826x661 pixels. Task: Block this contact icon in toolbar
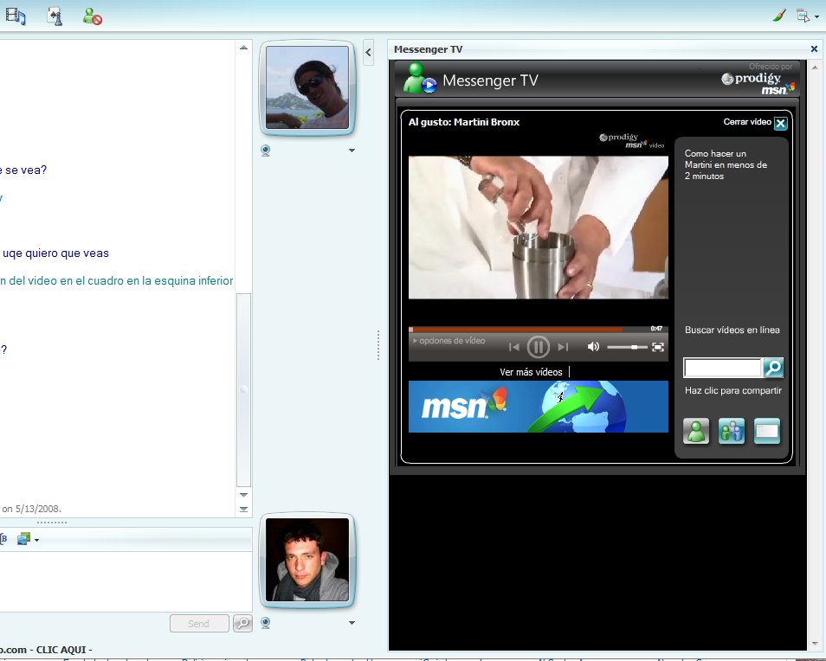coord(92,16)
